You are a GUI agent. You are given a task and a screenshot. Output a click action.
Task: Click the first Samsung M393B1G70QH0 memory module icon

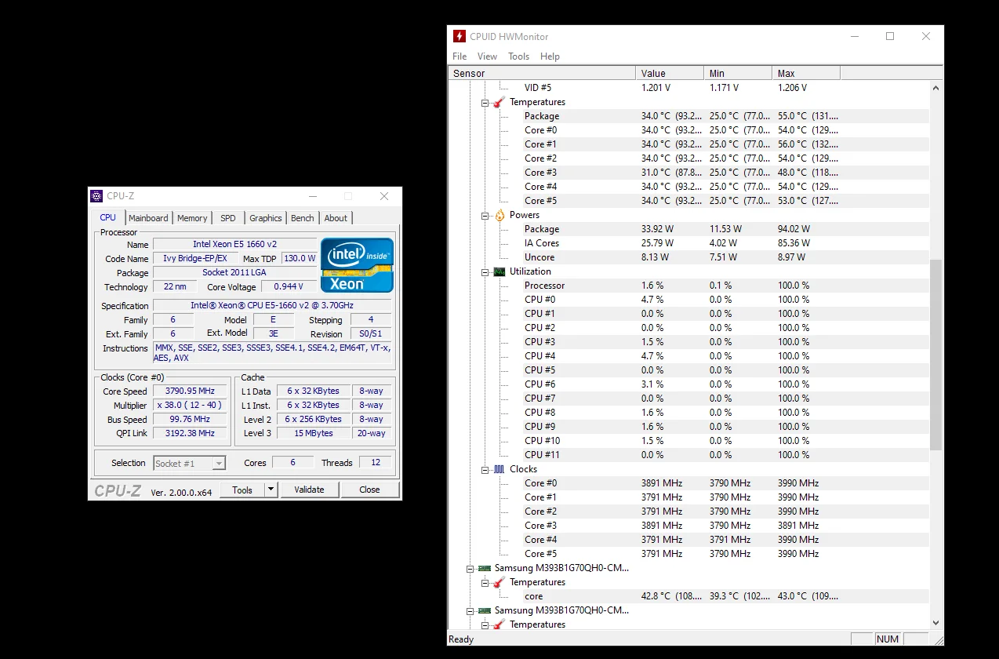pos(485,568)
